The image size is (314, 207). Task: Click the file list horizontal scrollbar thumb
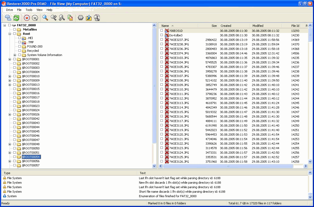[x=228, y=166]
